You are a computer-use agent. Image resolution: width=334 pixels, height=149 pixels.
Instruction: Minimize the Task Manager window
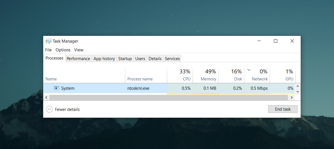coord(259,41)
